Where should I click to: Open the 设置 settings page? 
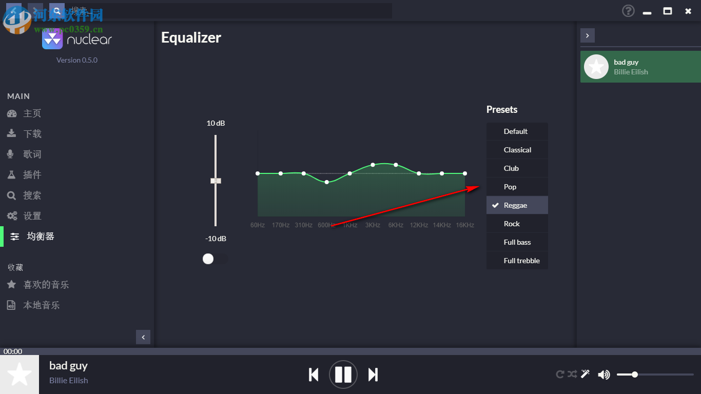click(32, 216)
